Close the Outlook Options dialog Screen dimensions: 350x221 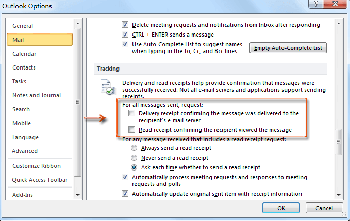tap(335, 4)
